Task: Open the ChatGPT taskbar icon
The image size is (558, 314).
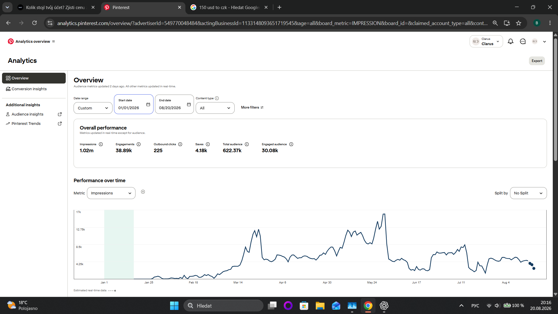Action: [384, 306]
